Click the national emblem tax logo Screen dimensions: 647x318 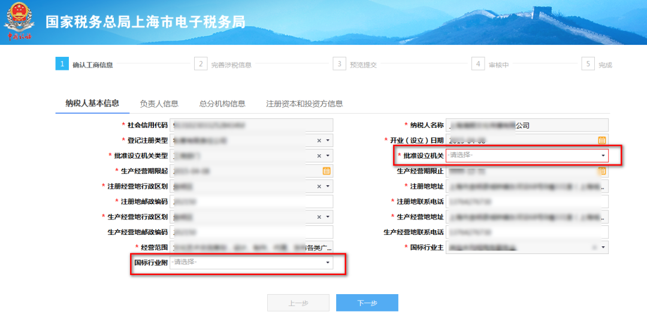coord(20,22)
